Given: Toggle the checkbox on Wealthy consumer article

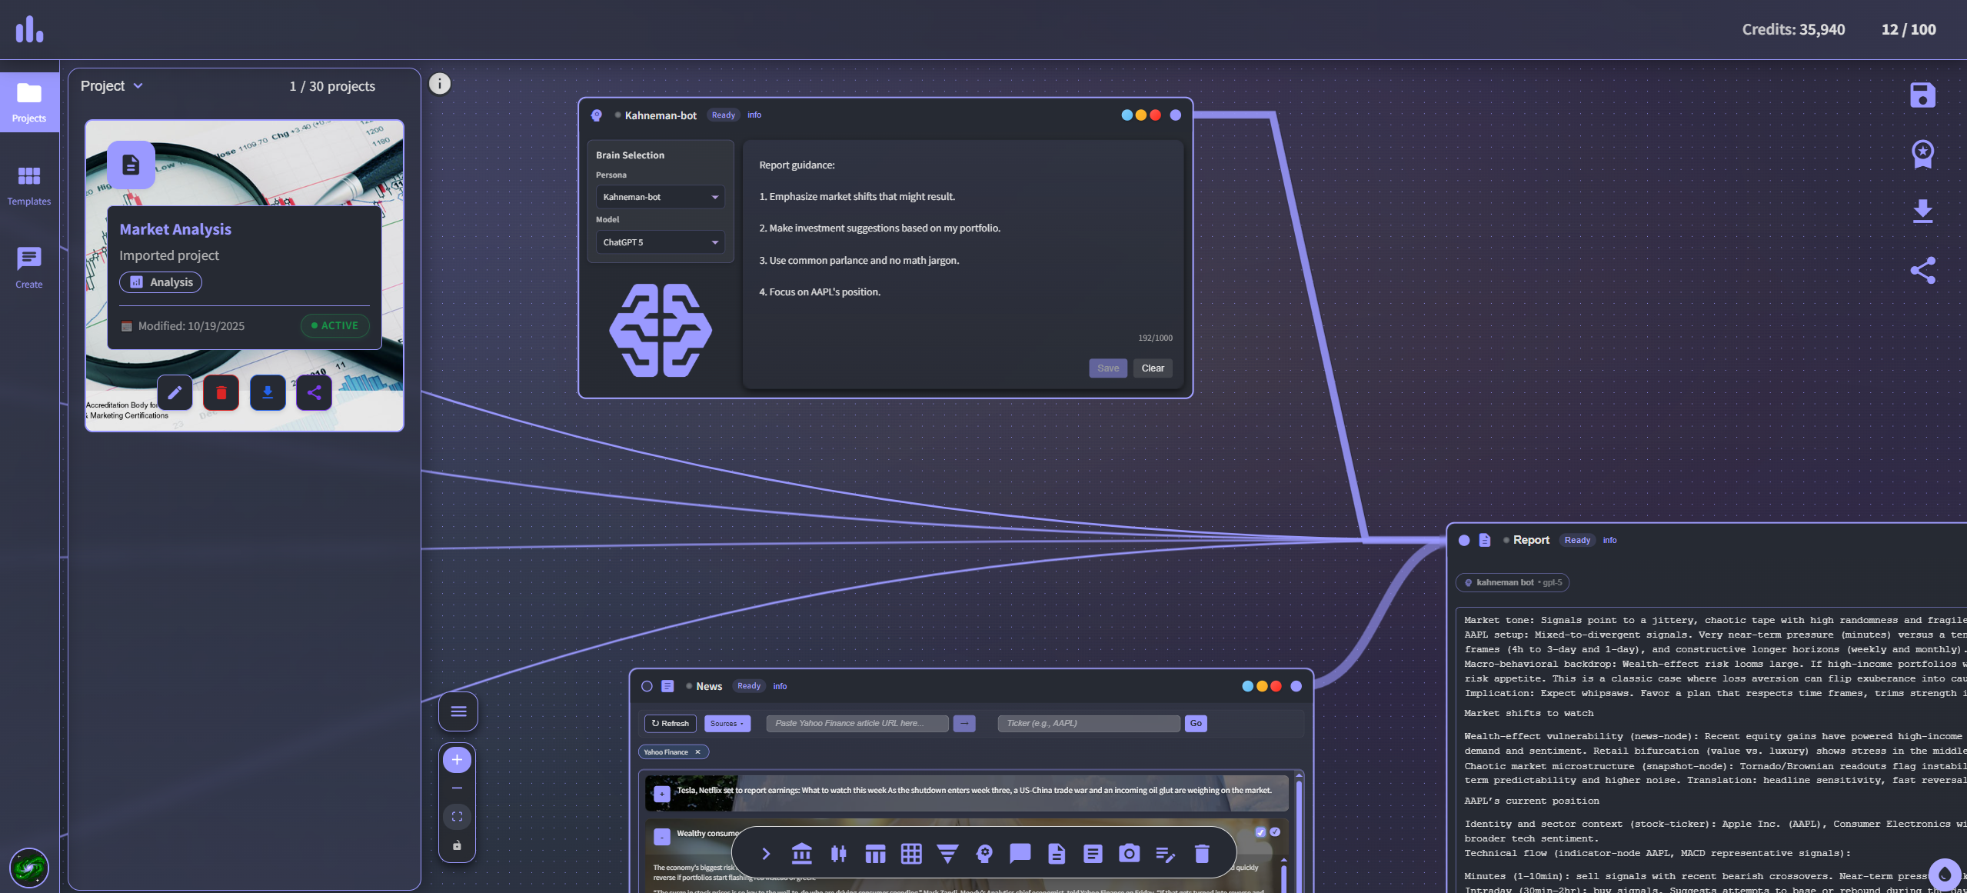Looking at the screenshot, I should (1260, 832).
